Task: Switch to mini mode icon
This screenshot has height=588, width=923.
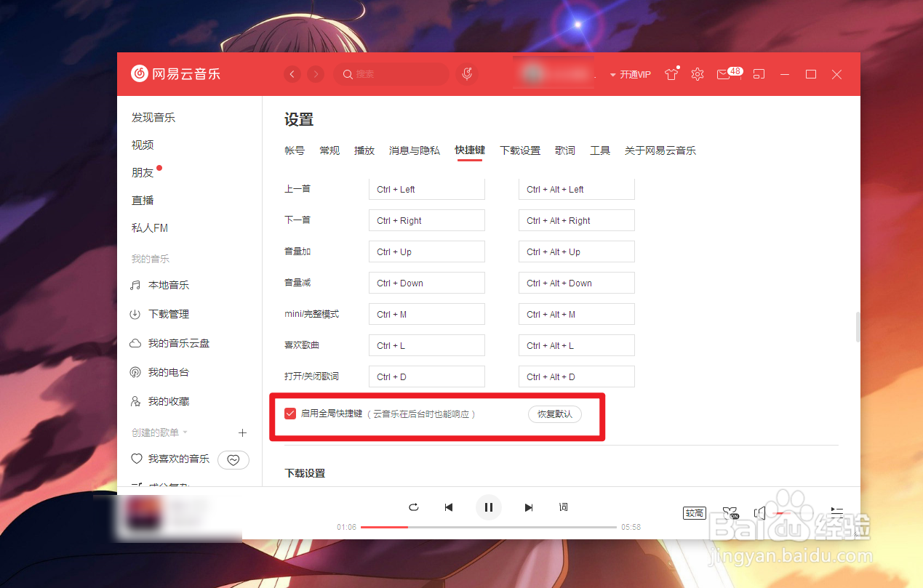Action: pos(759,74)
